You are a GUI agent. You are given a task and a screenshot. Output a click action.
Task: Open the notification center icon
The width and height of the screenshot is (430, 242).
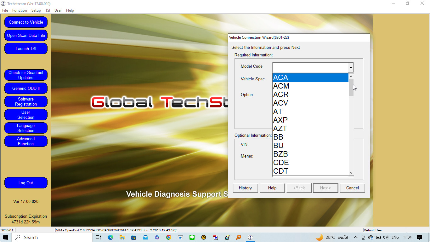click(419, 237)
